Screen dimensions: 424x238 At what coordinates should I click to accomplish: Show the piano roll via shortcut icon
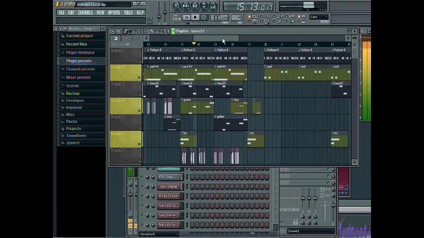coord(195,5)
